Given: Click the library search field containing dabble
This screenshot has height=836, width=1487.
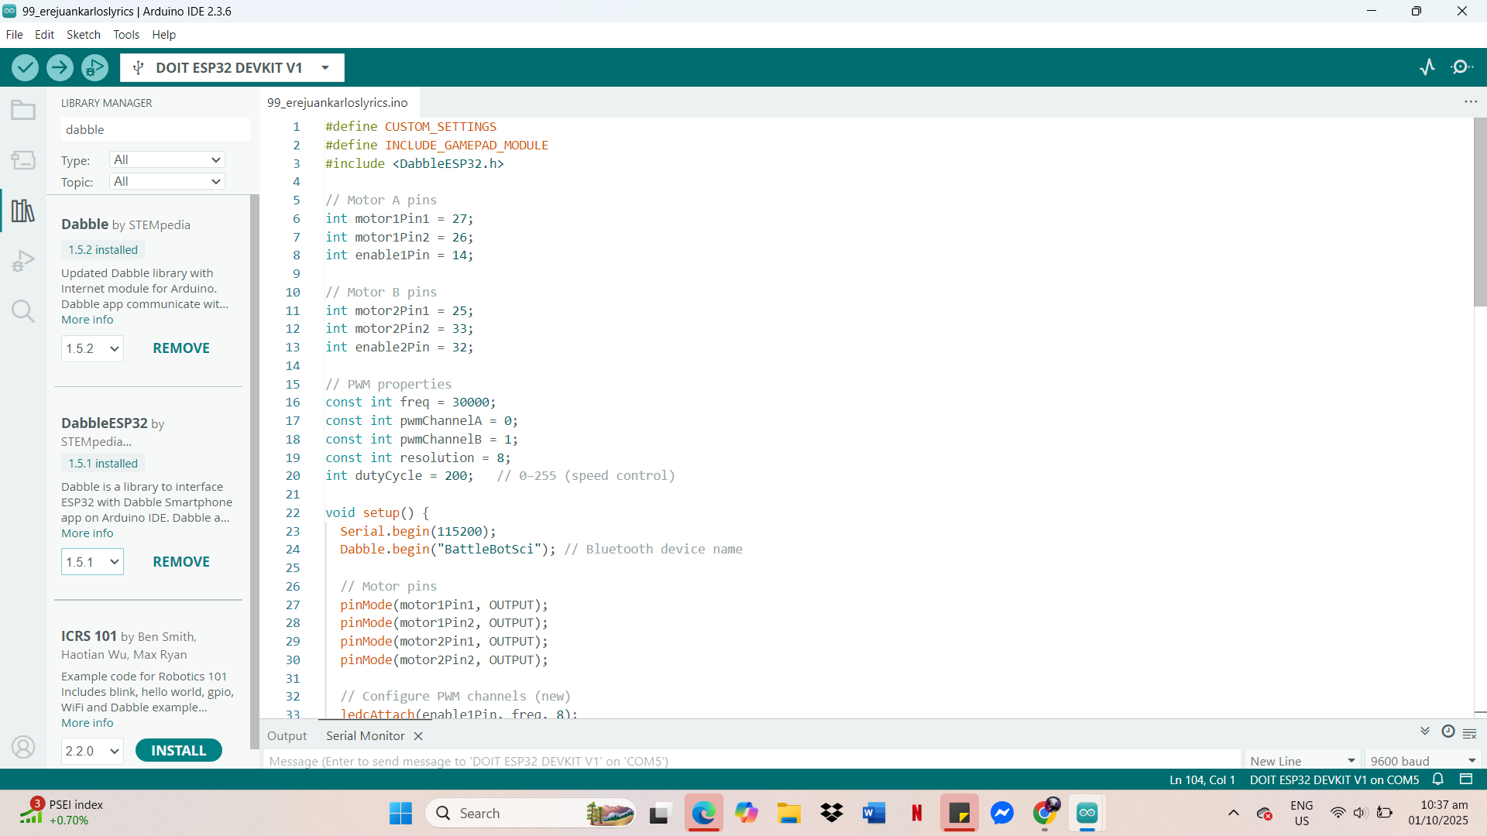Looking at the screenshot, I should 155,130.
